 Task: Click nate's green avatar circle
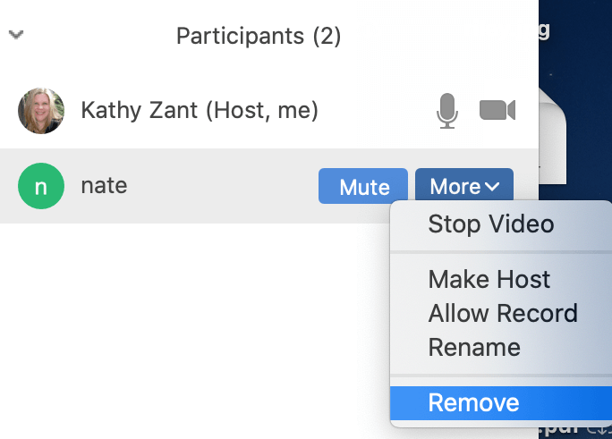41,186
